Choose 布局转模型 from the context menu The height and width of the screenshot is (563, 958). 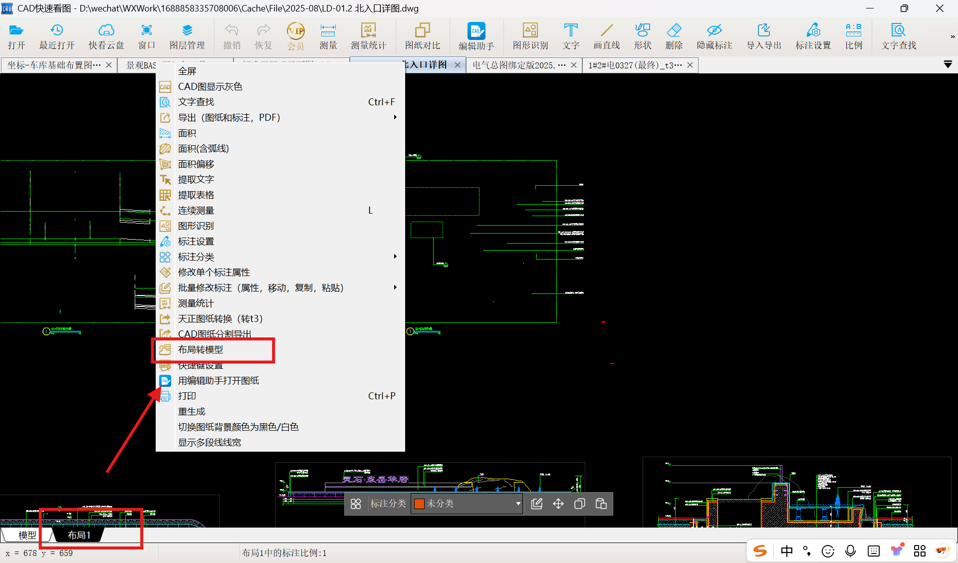201,350
